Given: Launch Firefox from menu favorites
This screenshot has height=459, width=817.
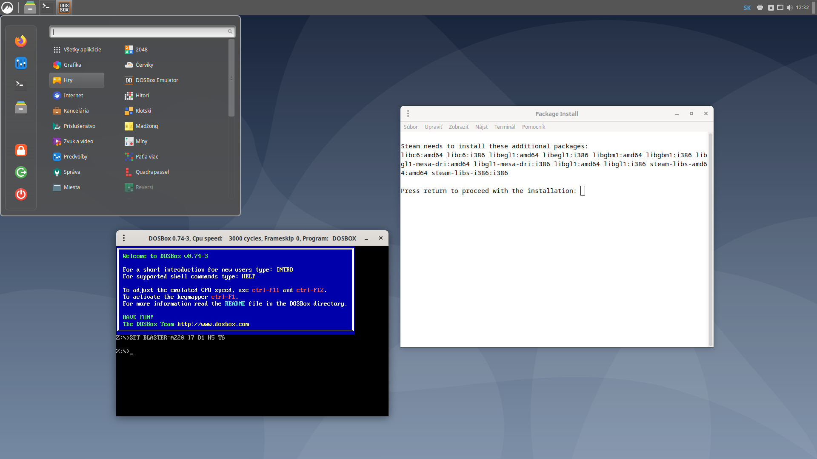Looking at the screenshot, I should tap(21, 41).
